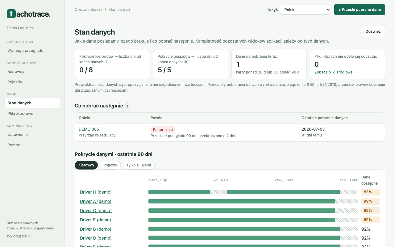Click the 5 / 5 vehicle coverage value
The height and width of the screenshot is (247, 395).
pyautogui.click(x=164, y=70)
